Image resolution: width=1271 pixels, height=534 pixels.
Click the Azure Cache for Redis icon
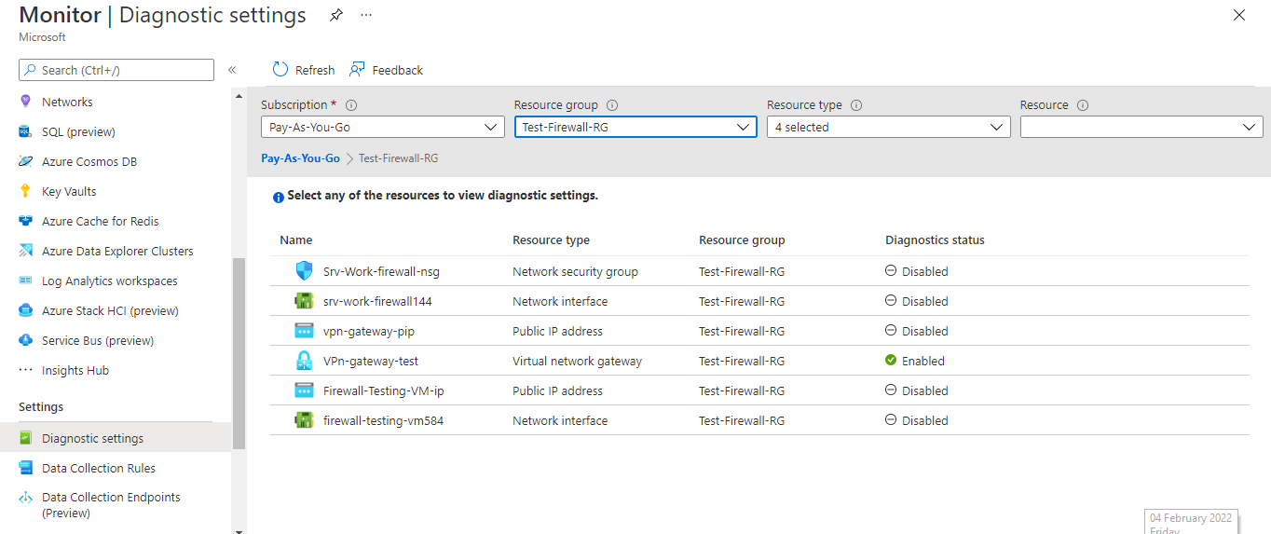(x=25, y=221)
